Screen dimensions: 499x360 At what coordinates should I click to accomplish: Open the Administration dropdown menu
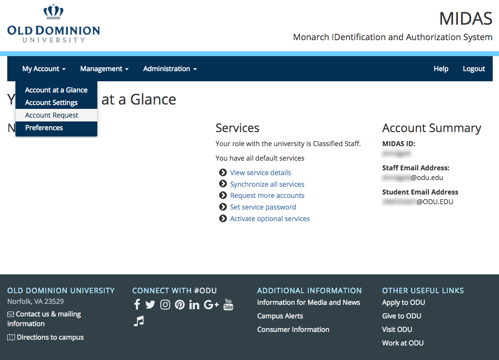(169, 69)
